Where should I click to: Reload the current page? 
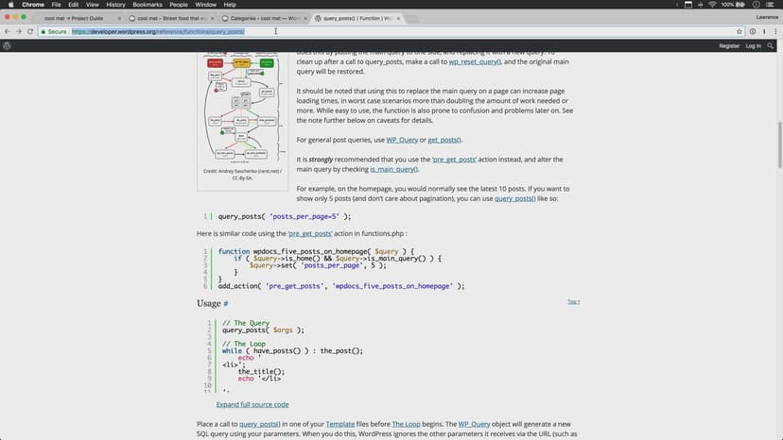point(31,31)
